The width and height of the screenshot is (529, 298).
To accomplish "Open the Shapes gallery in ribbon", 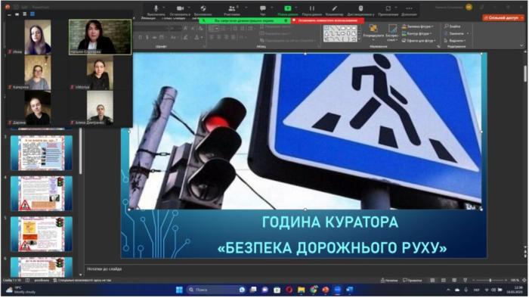I will [x=340, y=33].
